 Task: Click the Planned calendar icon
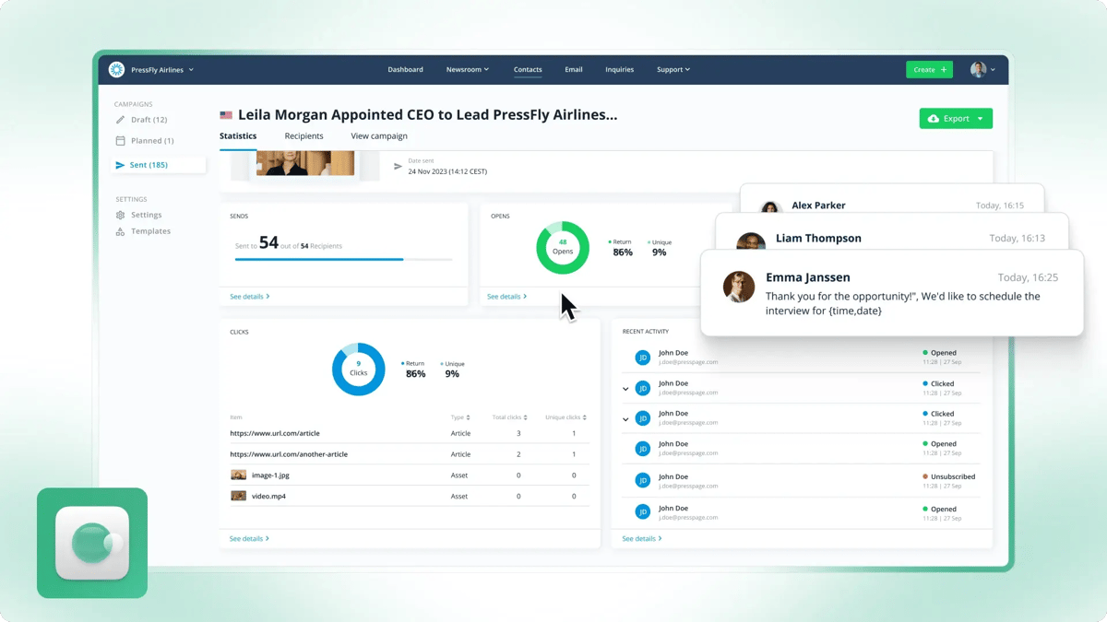click(120, 141)
